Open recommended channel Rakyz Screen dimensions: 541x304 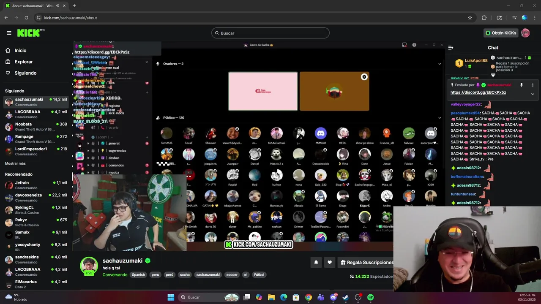[36, 222]
